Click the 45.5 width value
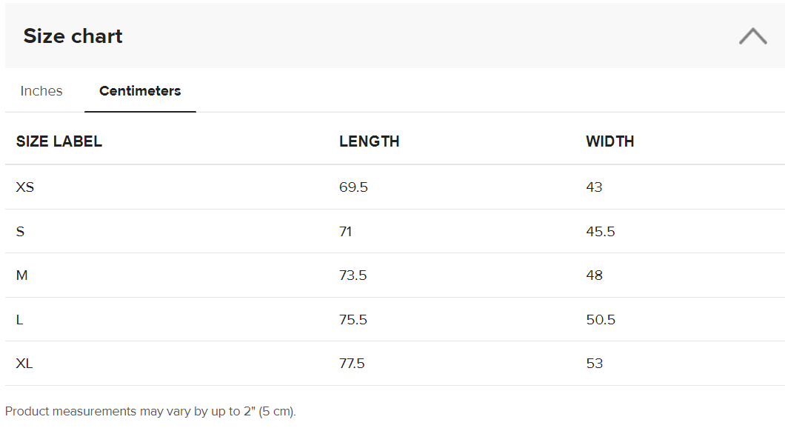785x428 pixels. pyautogui.click(x=601, y=232)
